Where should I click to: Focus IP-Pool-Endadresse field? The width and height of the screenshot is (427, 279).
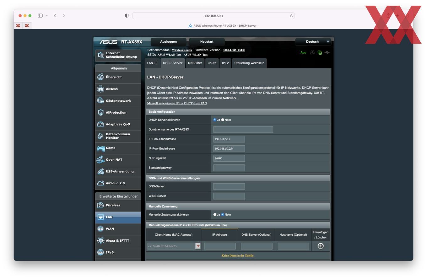(229, 149)
